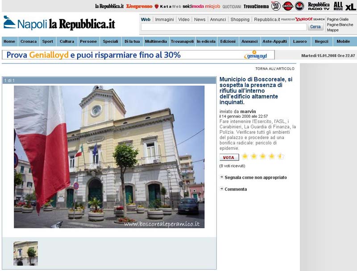Open the Di la tua section
The height and width of the screenshot is (271, 357).
pyautogui.click(x=132, y=41)
